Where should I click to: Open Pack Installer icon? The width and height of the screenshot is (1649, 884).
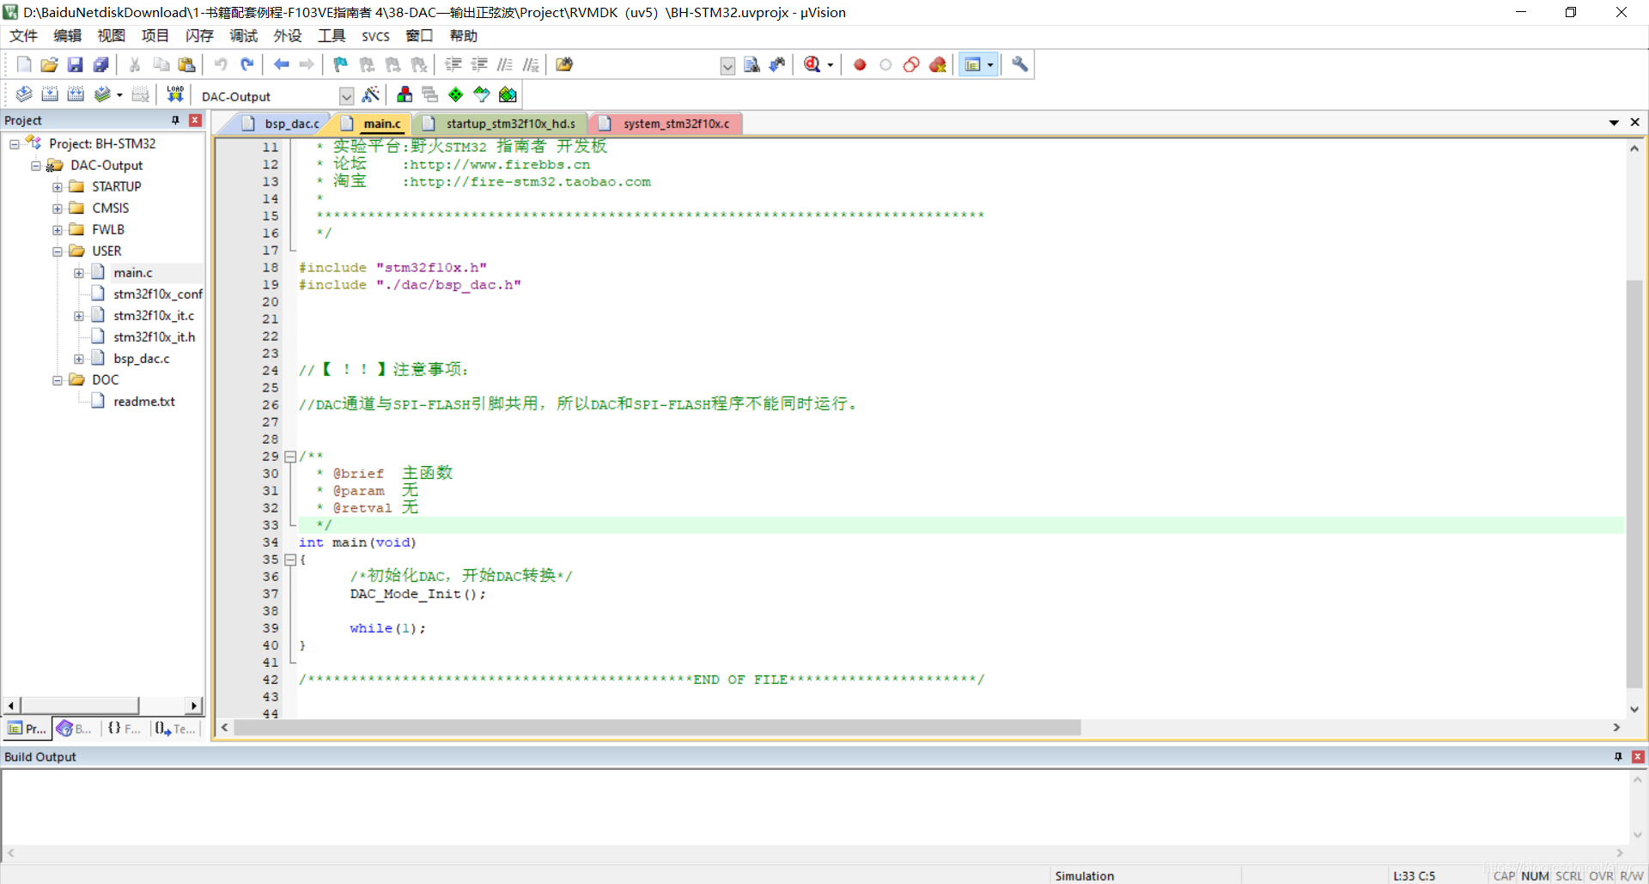pyautogui.click(x=508, y=94)
